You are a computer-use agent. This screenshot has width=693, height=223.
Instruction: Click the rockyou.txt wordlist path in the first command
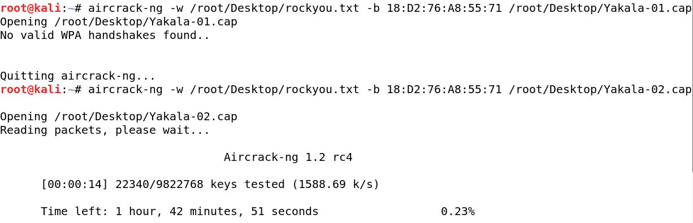coord(275,8)
